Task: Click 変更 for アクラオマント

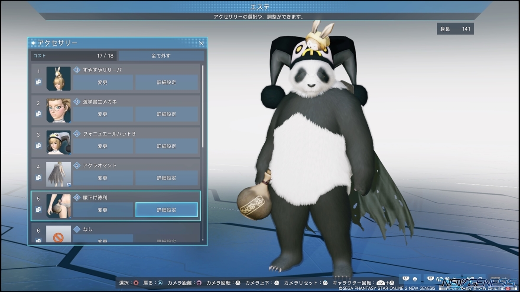Action: coord(103,178)
